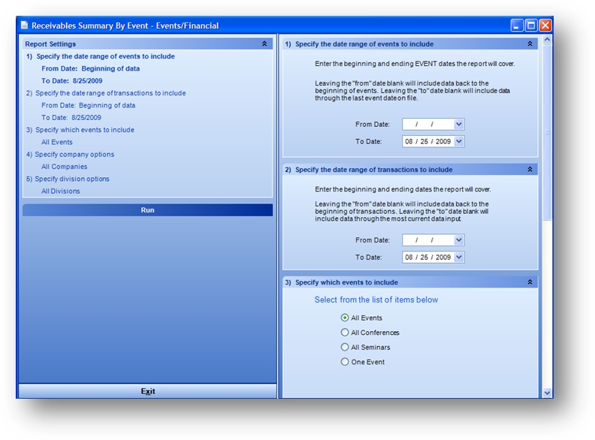Collapse section 1 event date range panel
Screen dimensions: 595x440
530,44
